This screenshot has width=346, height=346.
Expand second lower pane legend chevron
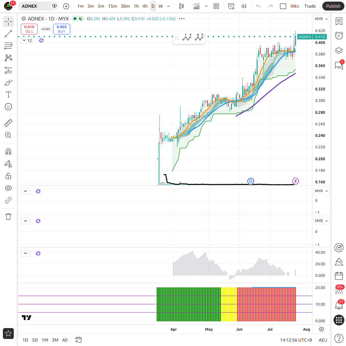click(25, 221)
